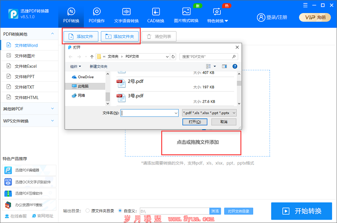Click the 登录/注册 user icon
This screenshot has height=223, width=337.
(x=261, y=17)
